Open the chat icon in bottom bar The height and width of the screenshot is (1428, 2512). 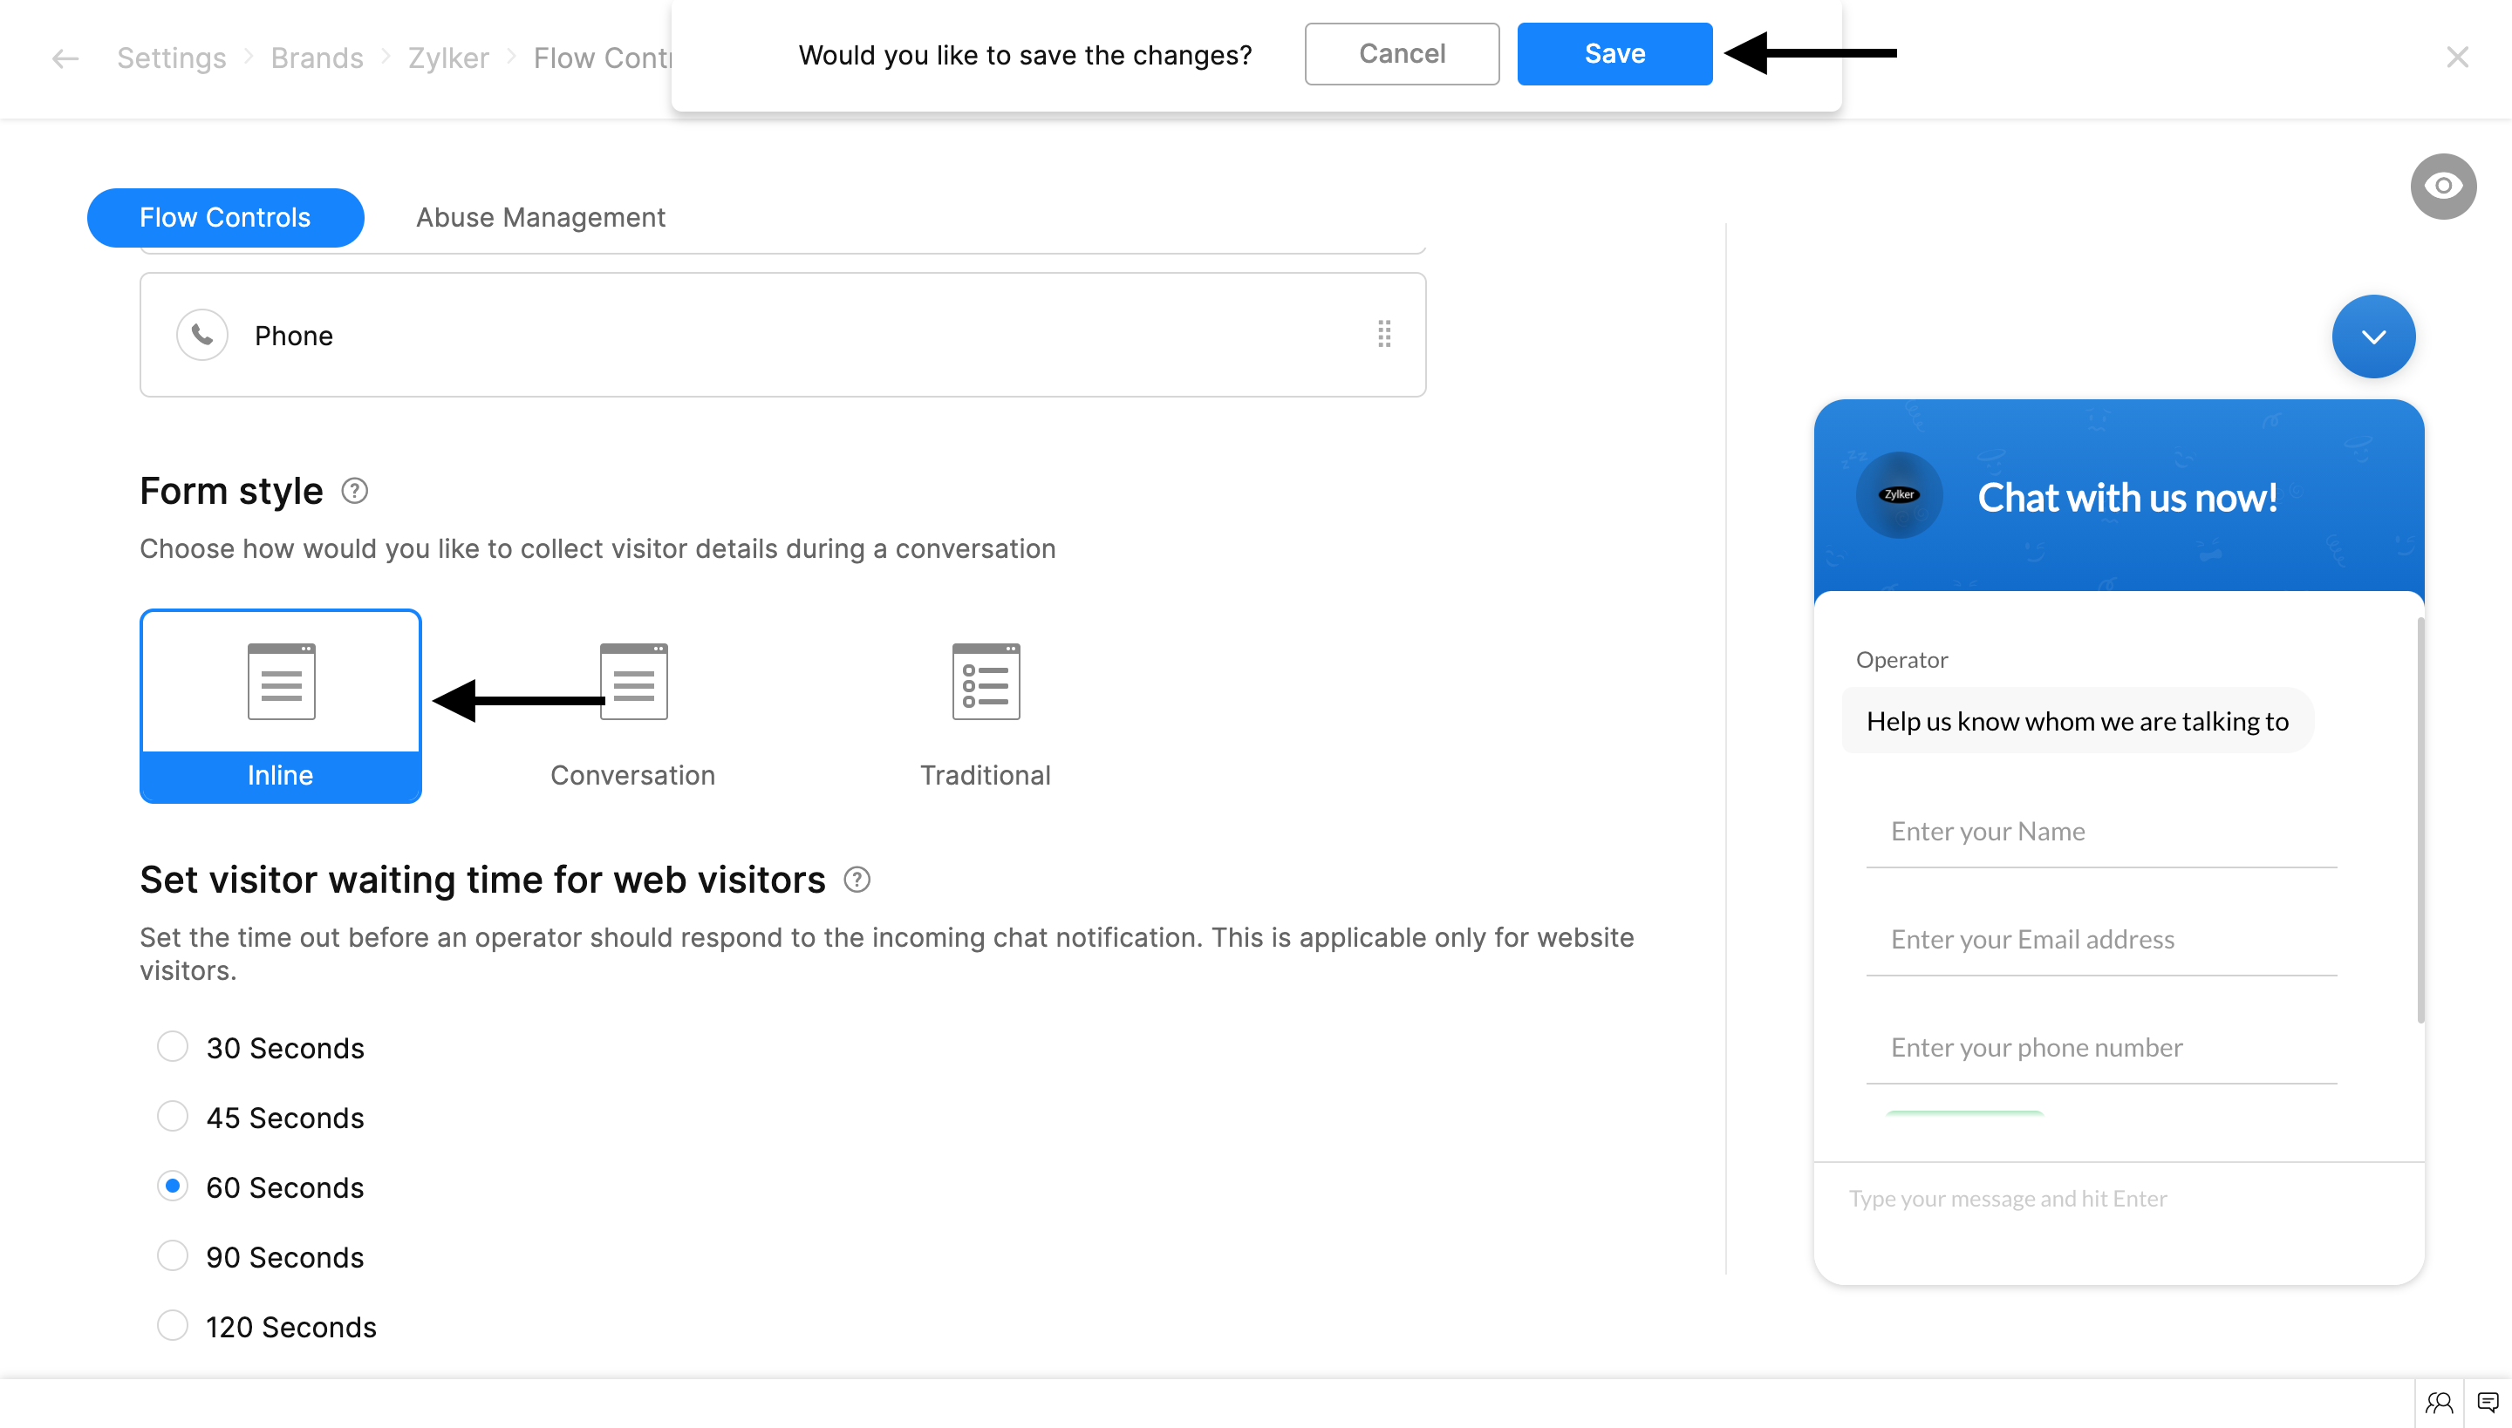tap(2488, 1403)
